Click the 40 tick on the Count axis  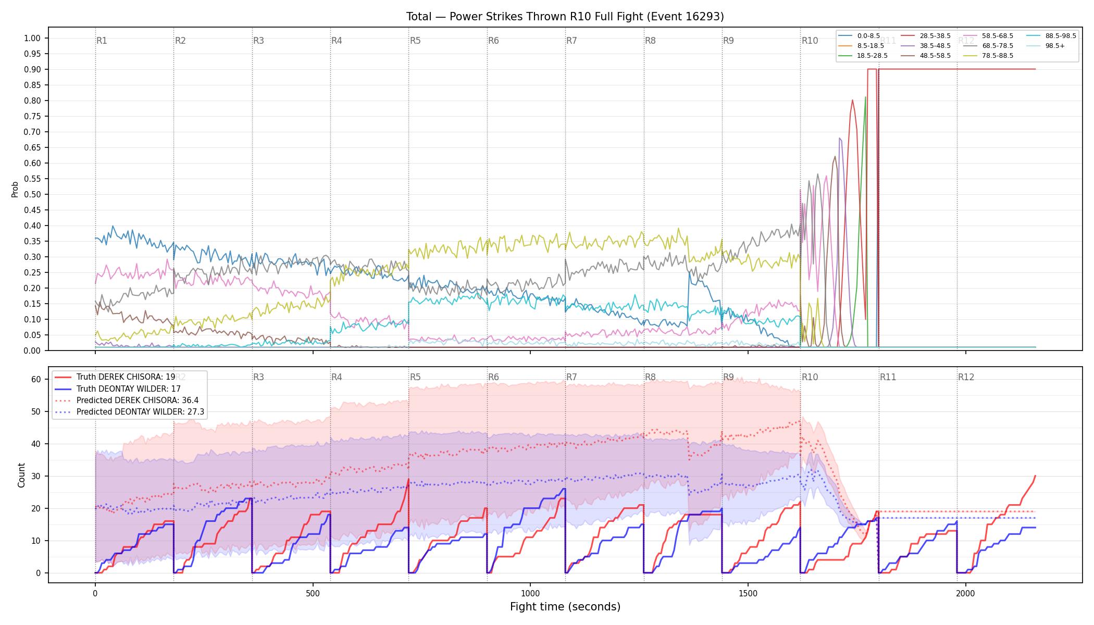click(x=36, y=444)
